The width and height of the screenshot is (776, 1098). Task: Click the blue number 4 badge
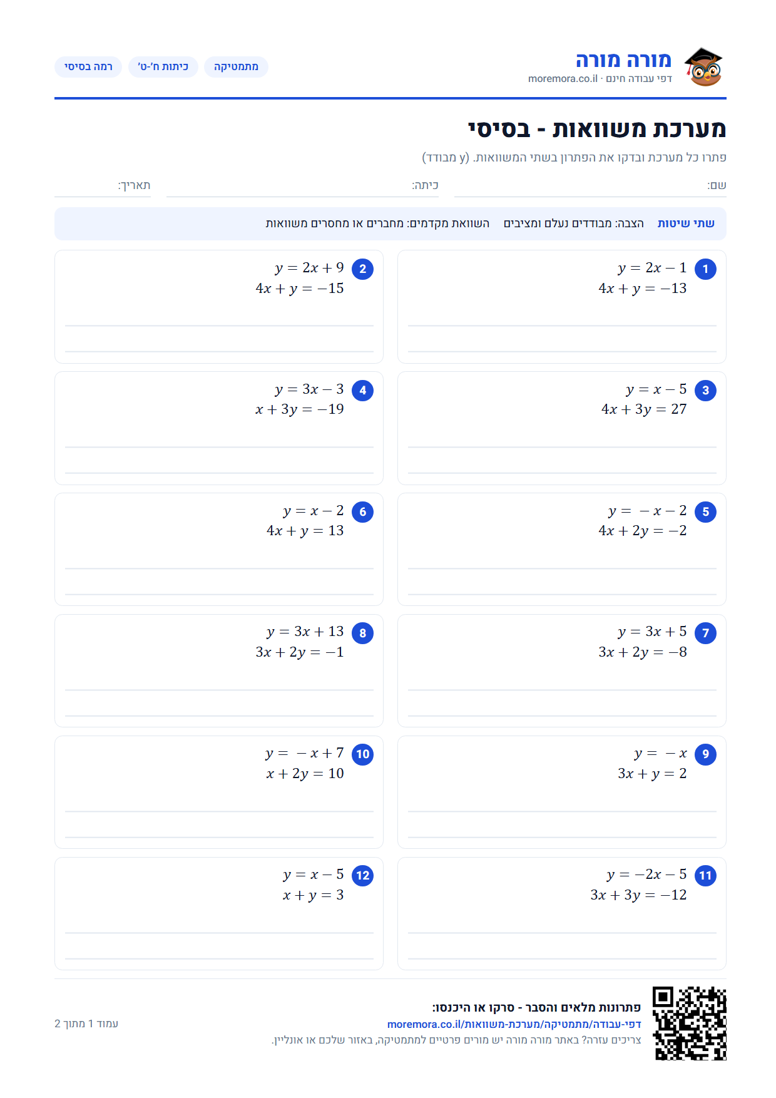[362, 391]
